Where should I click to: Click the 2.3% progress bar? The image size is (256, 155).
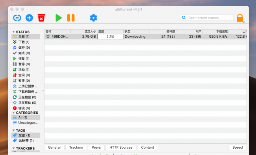tap(110, 37)
